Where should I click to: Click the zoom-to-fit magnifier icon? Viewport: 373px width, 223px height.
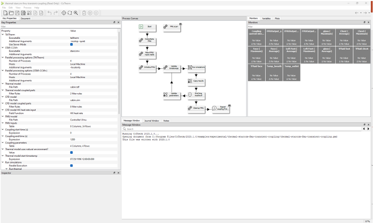[70, 13]
